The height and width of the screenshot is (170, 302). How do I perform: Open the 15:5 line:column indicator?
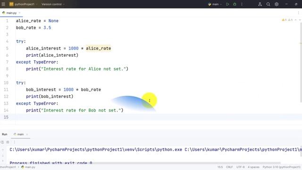click(x=220, y=167)
